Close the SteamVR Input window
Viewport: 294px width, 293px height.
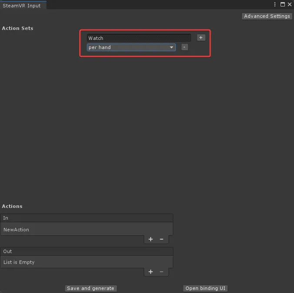(x=290, y=4)
